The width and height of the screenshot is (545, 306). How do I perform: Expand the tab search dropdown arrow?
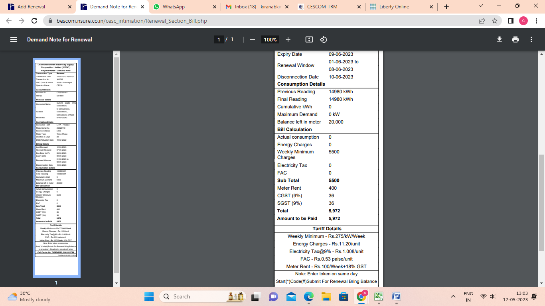(481, 6)
